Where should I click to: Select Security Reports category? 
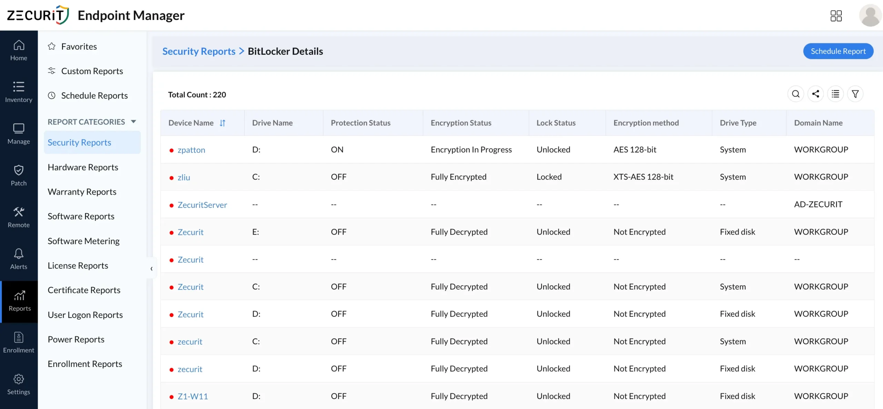92,142
